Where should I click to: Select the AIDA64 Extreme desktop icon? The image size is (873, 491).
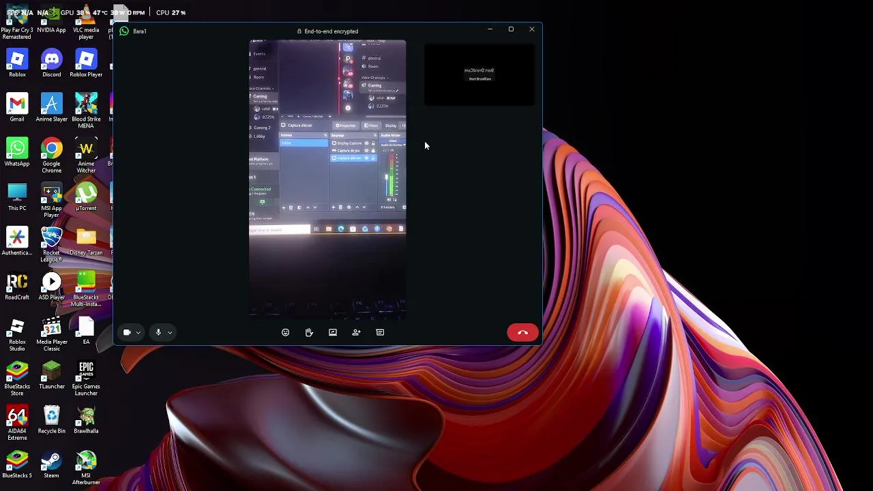point(17,423)
